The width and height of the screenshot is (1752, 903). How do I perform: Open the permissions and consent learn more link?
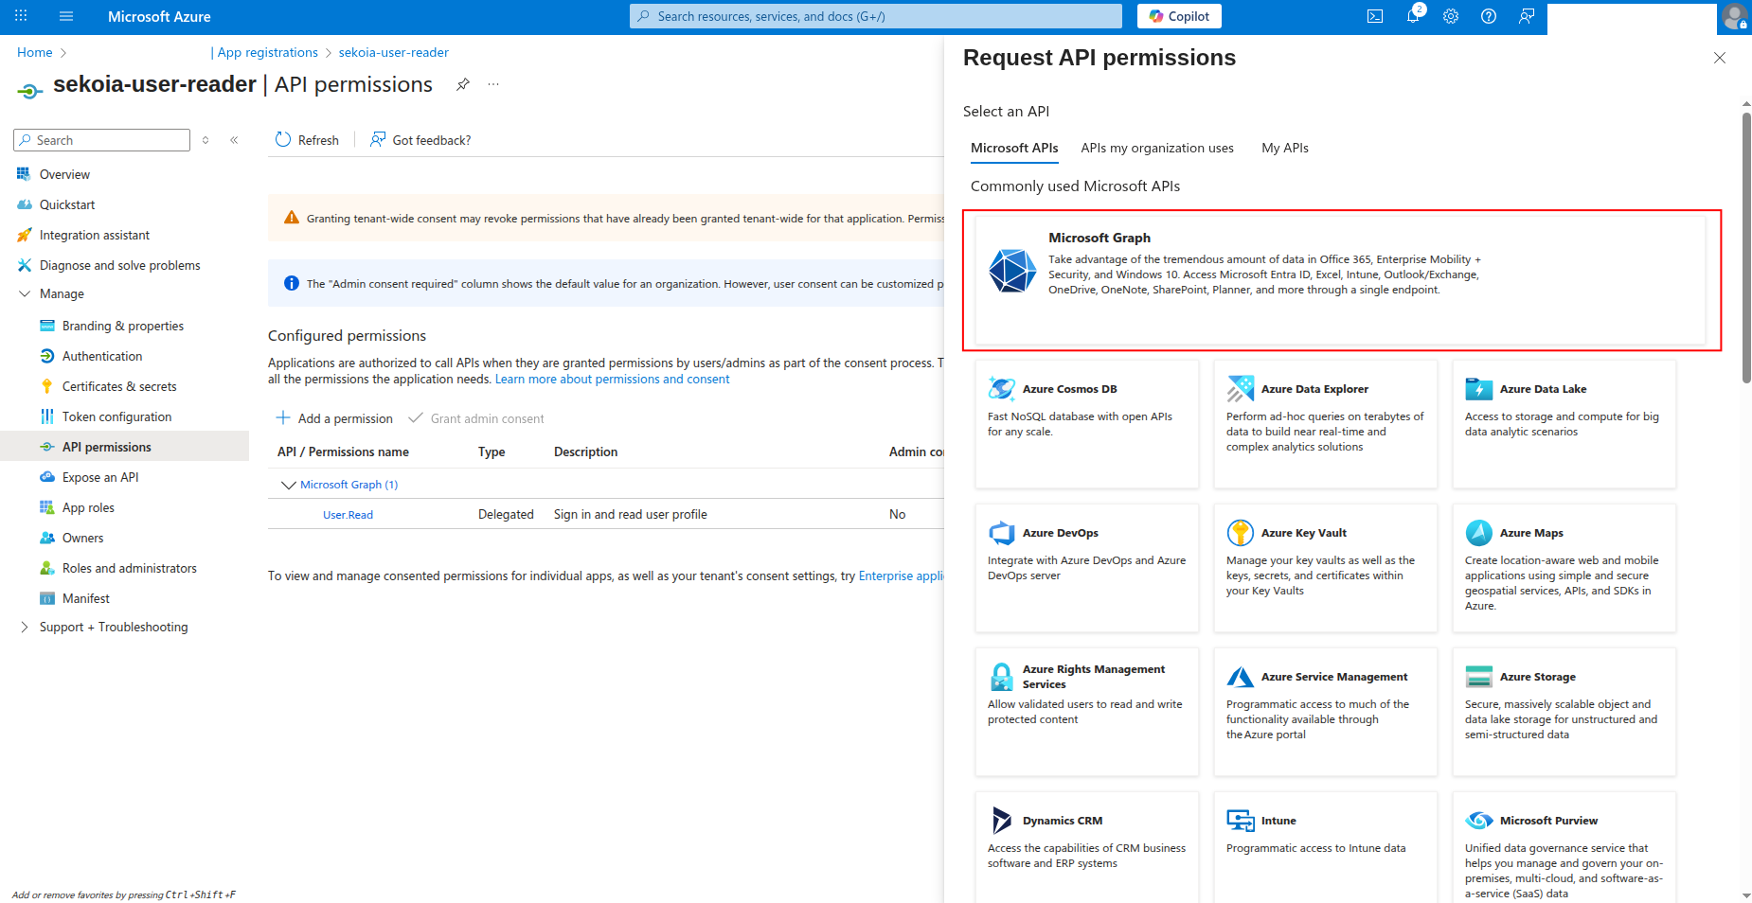coord(612,379)
